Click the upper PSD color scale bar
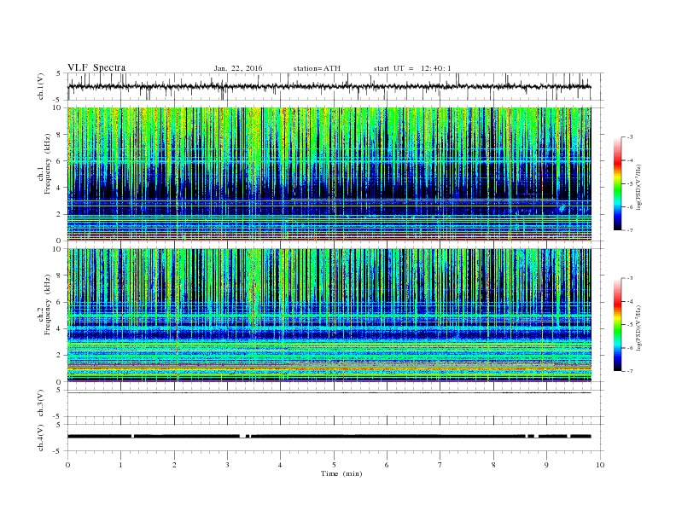 coord(618,183)
